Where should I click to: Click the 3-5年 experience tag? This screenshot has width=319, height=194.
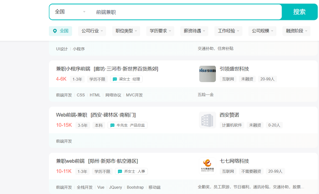pos(83,125)
